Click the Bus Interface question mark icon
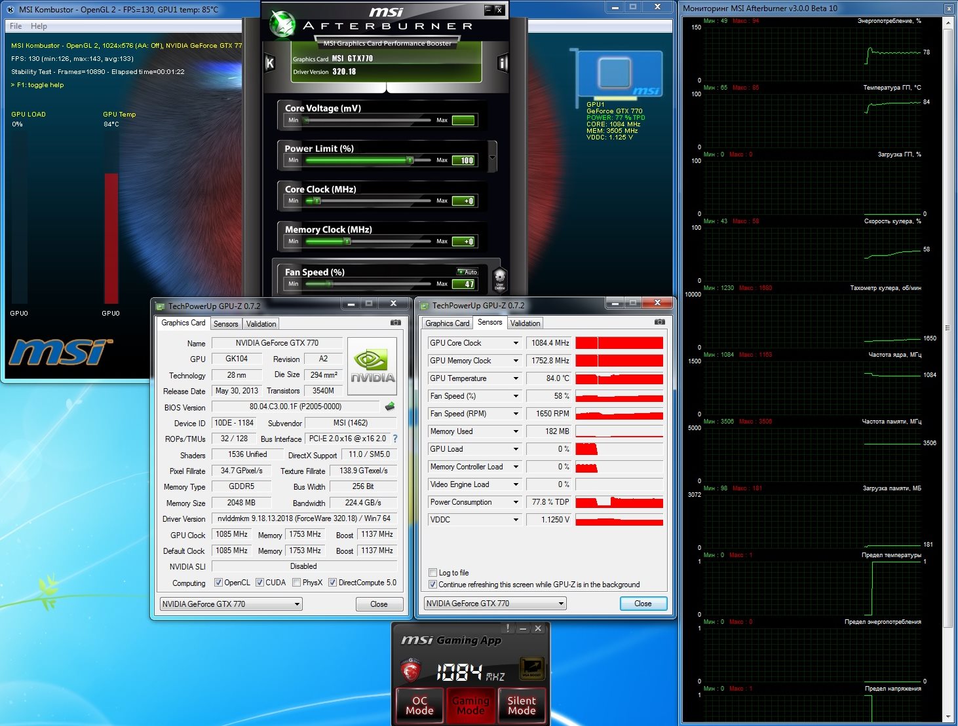The height and width of the screenshot is (726, 958). (395, 439)
